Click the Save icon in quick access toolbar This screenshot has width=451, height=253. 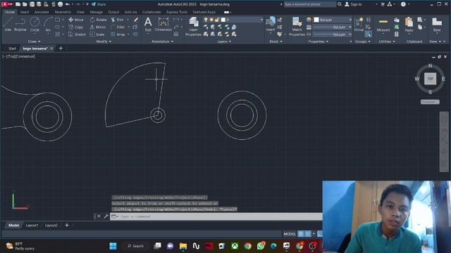(x=32, y=4)
